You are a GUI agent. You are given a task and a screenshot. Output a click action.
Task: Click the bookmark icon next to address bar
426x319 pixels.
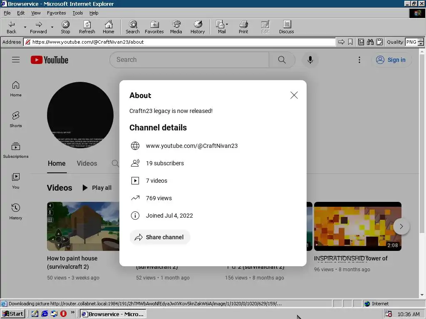pyautogui.click(x=350, y=42)
